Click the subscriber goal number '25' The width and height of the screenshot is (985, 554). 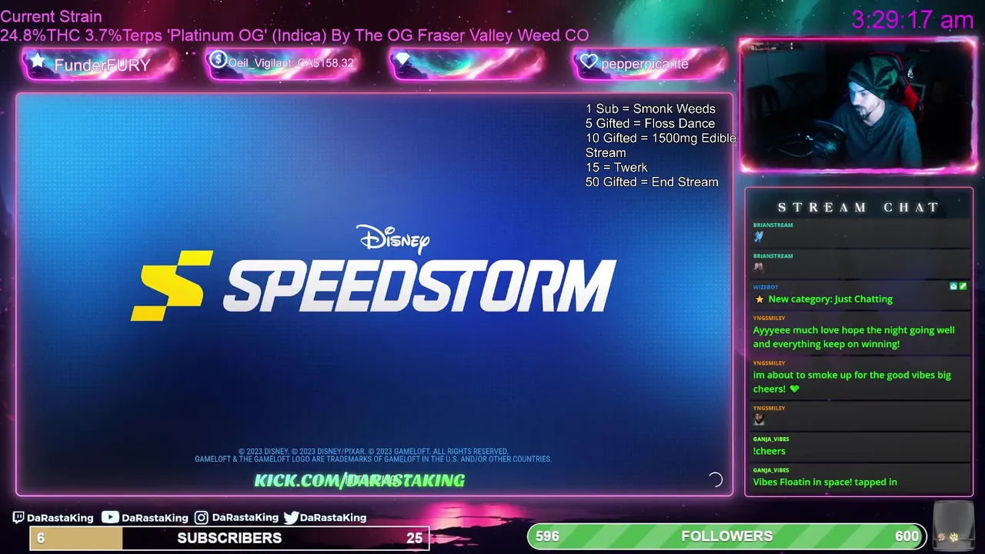(414, 538)
